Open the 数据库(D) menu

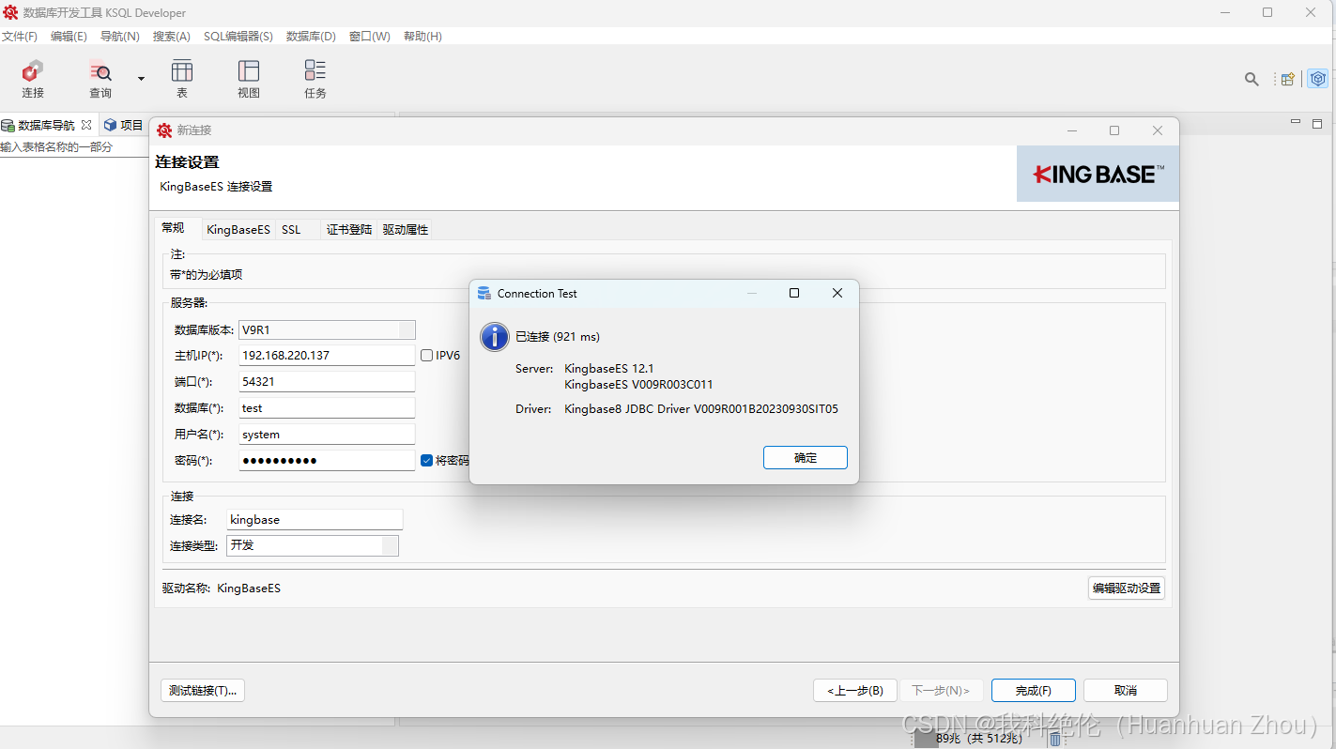coord(311,37)
